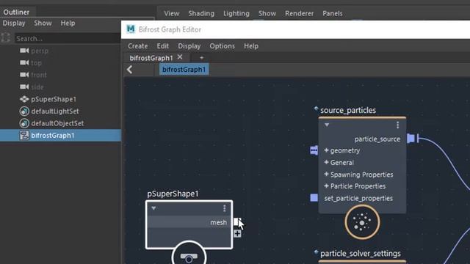Click the source_particles circular particle icon
The image size is (470, 264).
[362, 222]
